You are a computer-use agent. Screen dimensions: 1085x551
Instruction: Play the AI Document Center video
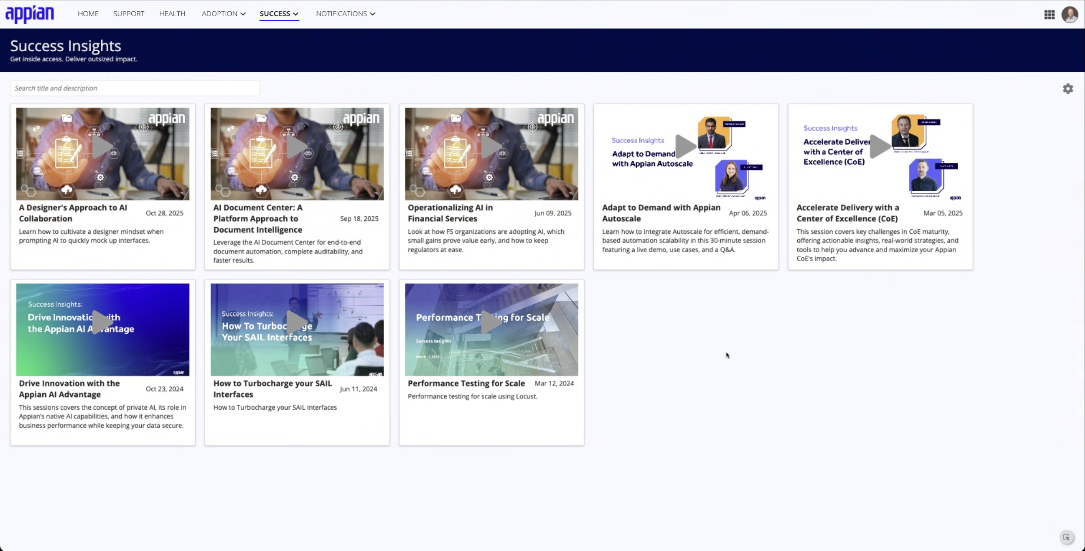[297, 147]
